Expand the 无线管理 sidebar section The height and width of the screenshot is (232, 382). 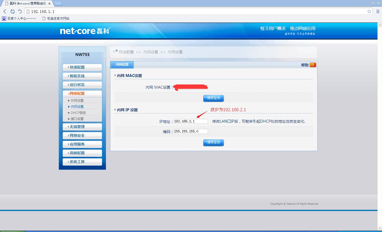pos(82,127)
